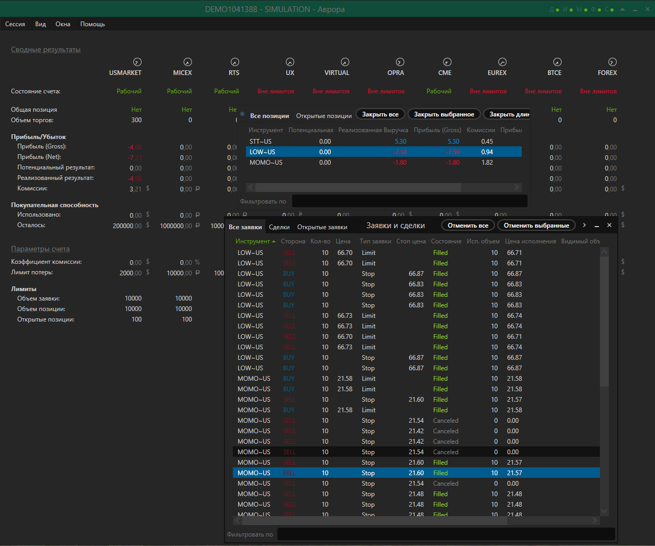The width and height of the screenshot is (655, 546).
Task: Close the Заявки и сделки panel
Action: [609, 225]
